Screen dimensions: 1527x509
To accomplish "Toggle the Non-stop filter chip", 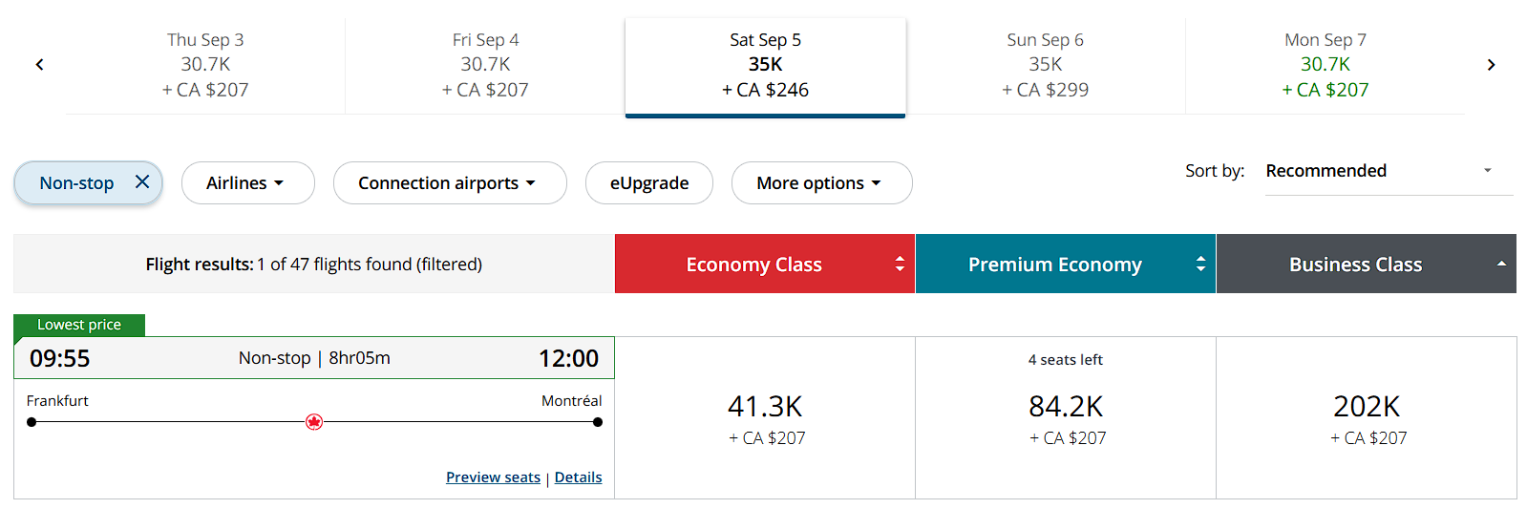I will [76, 183].
